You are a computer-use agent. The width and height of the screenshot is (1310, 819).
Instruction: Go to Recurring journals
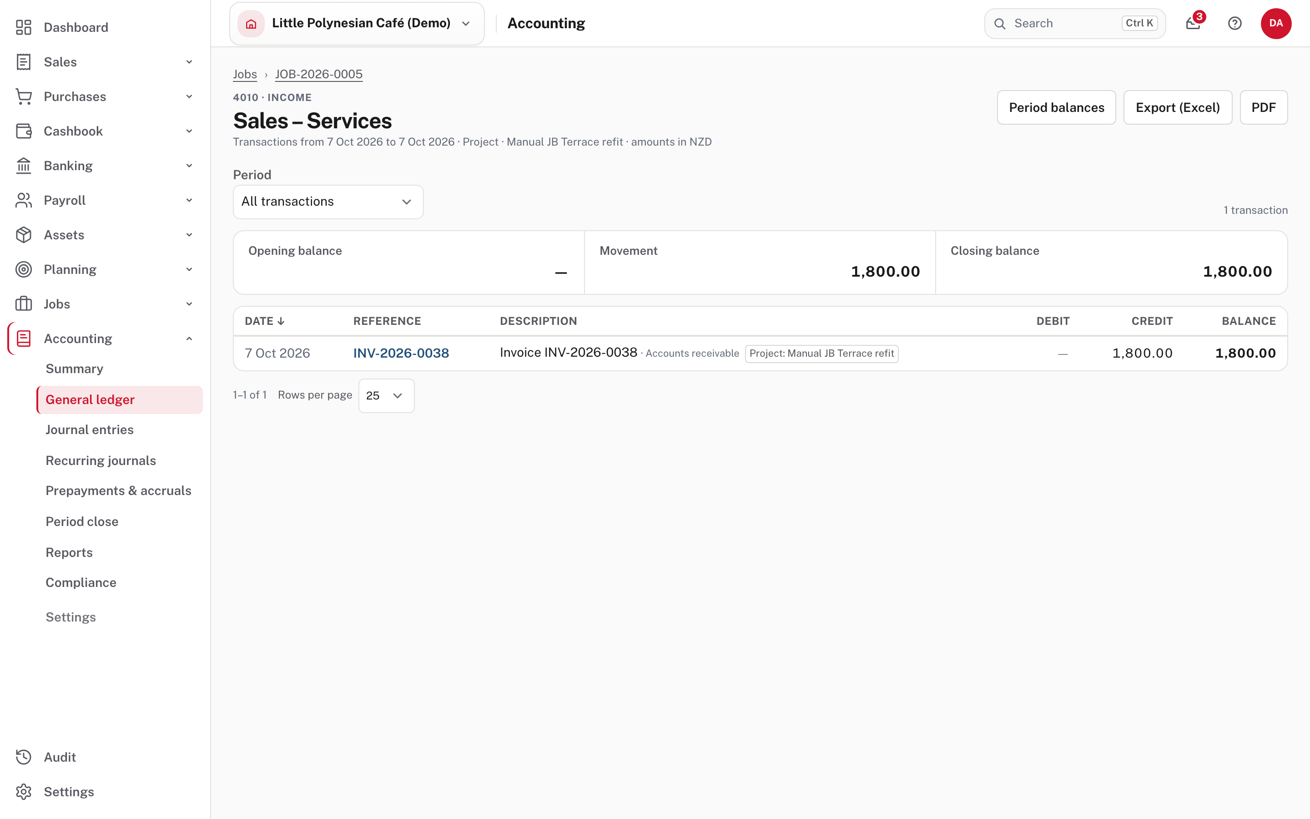click(x=101, y=460)
